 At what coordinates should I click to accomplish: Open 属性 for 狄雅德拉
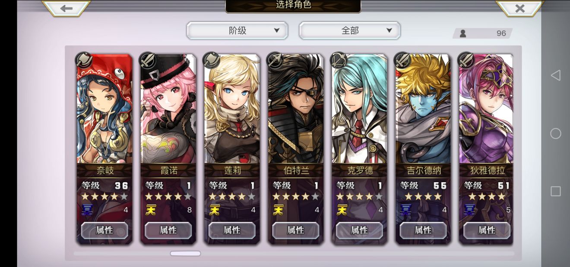(487, 230)
